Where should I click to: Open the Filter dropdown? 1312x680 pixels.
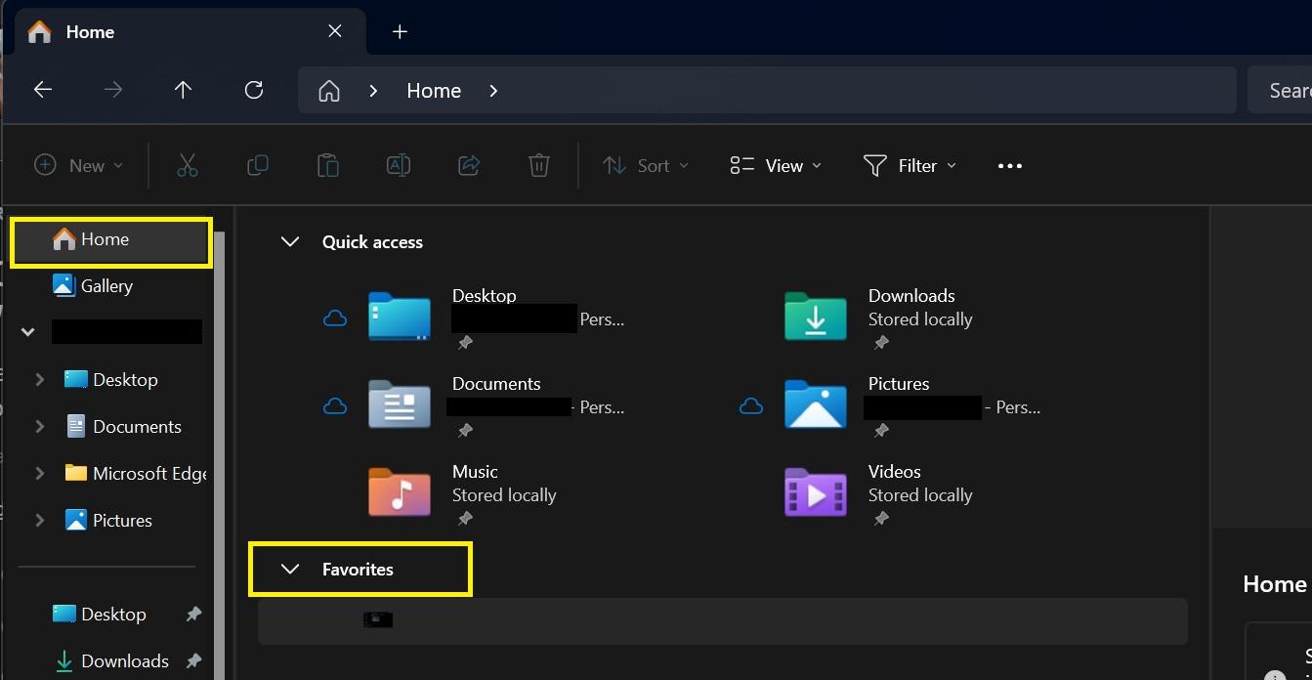[909, 165]
